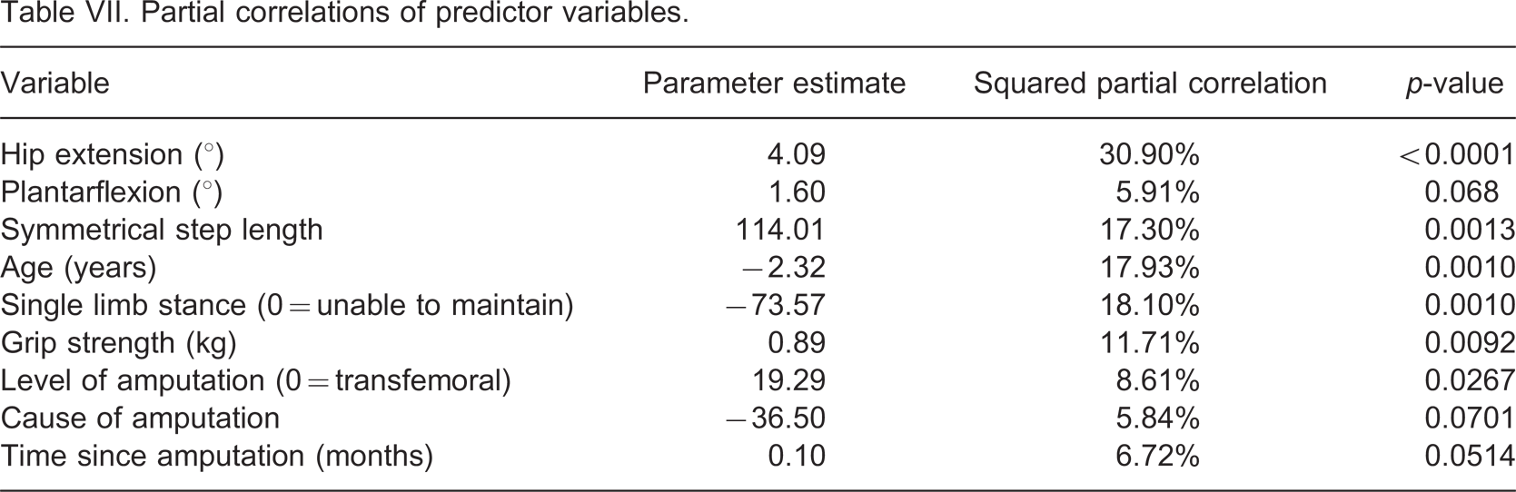
Task: Select the 'Parameter estimate' column header
Action: pos(774,84)
